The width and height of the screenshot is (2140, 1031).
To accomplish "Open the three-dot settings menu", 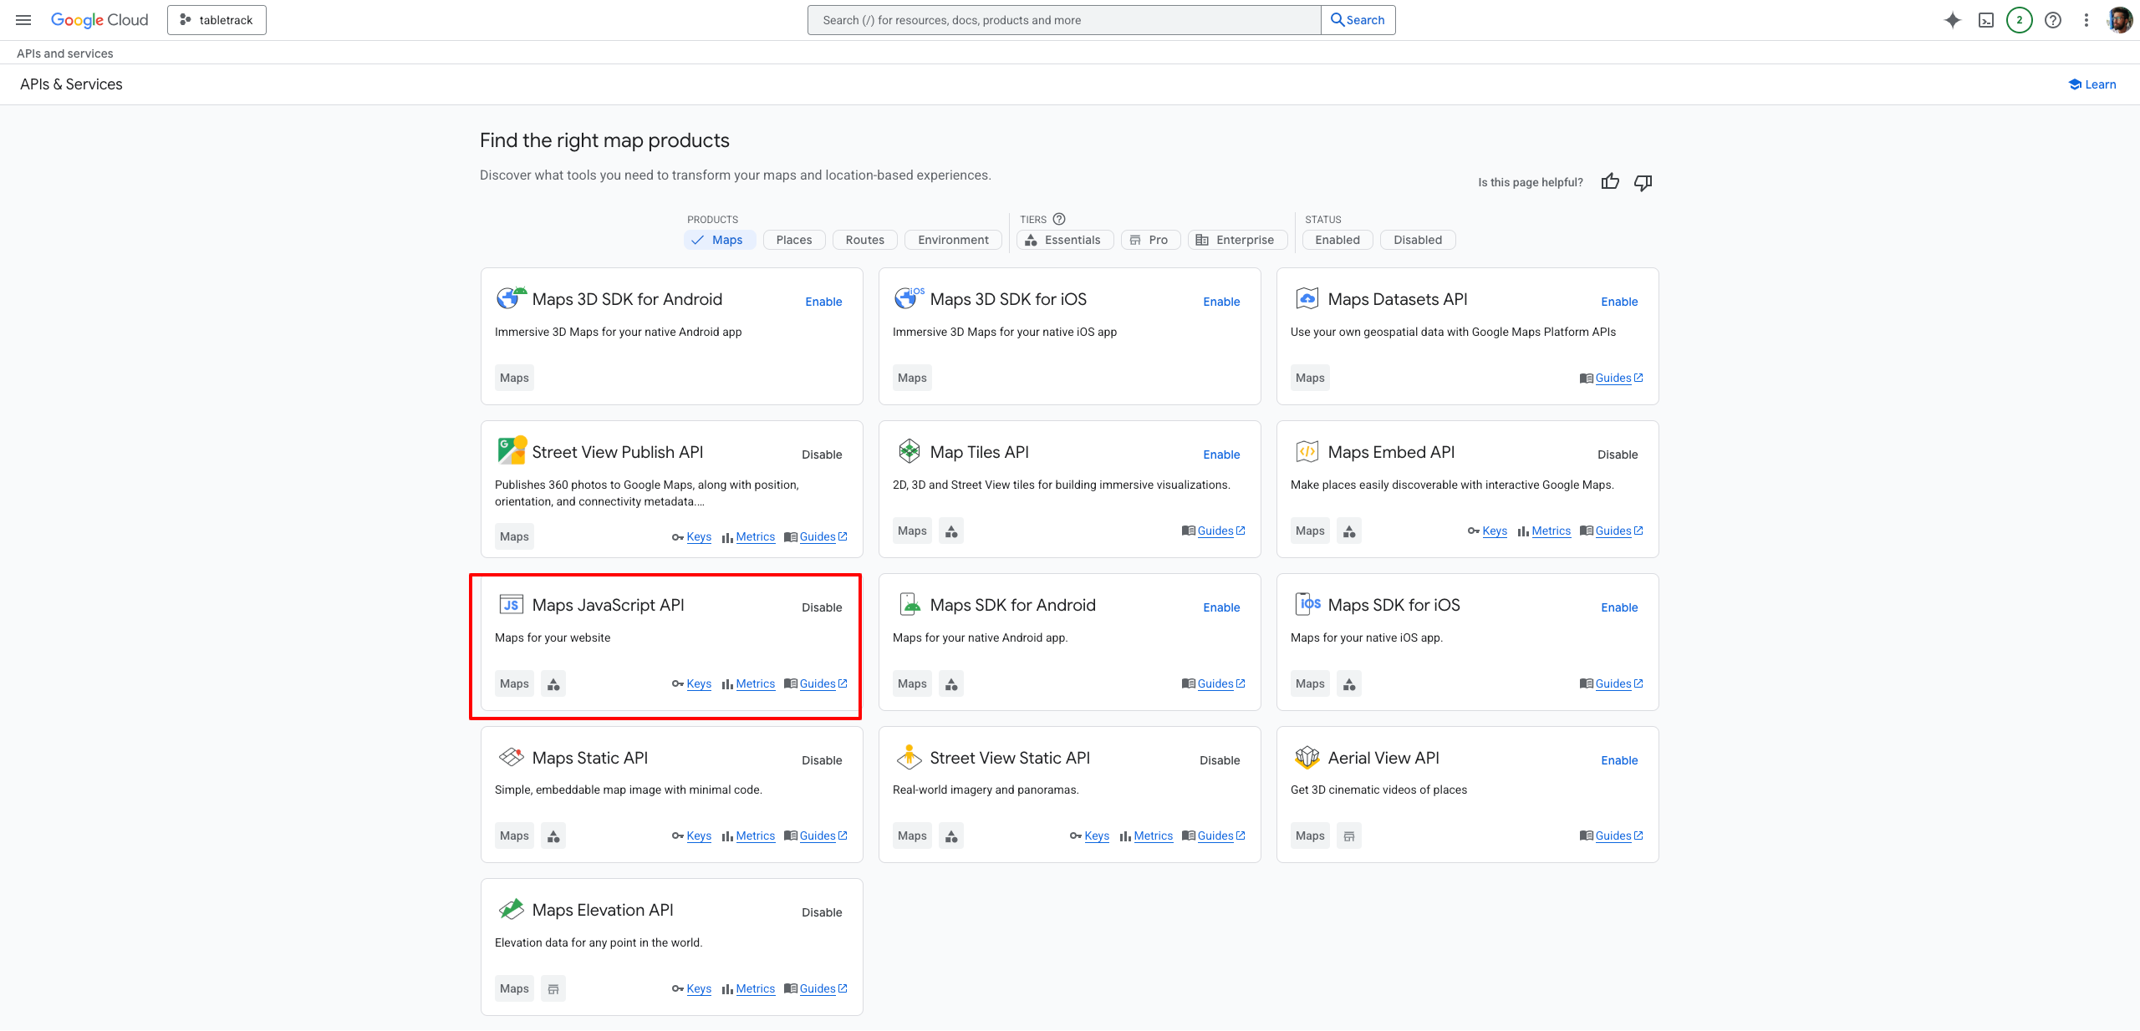I will pos(2086,20).
